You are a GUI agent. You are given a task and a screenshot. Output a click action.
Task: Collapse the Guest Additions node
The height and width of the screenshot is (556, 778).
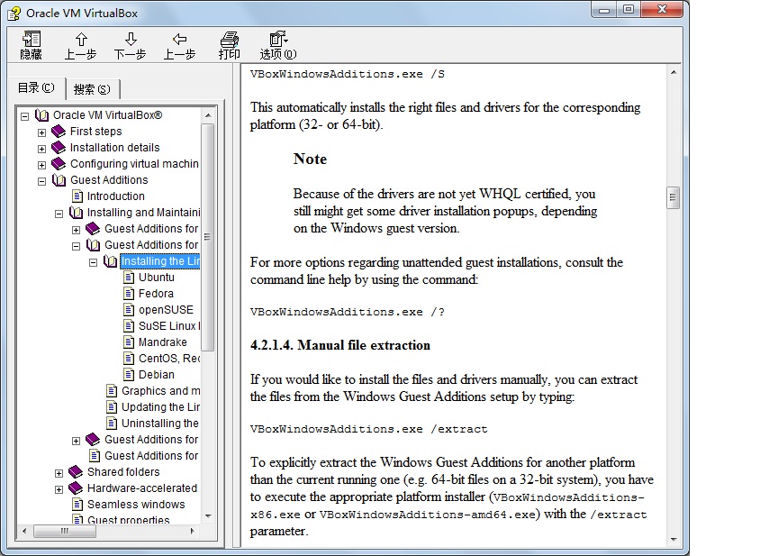(x=41, y=181)
